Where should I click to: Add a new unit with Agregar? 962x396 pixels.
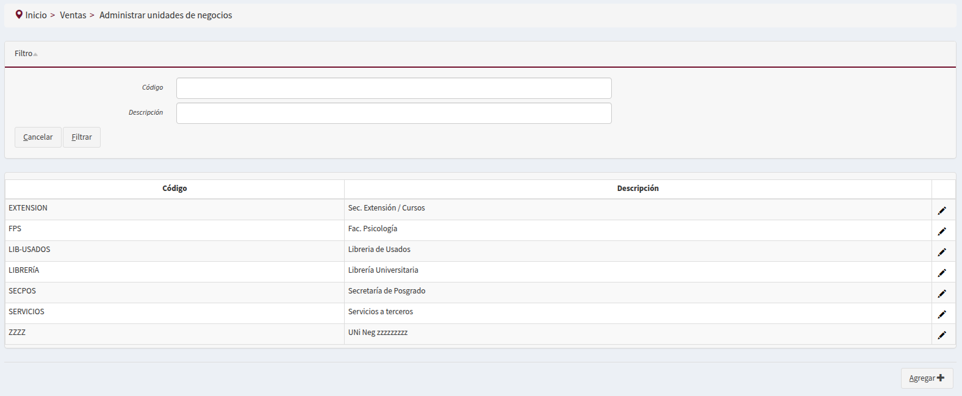click(926, 378)
